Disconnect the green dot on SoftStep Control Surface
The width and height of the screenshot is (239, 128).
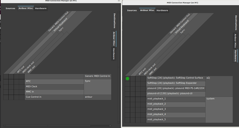point(128,78)
